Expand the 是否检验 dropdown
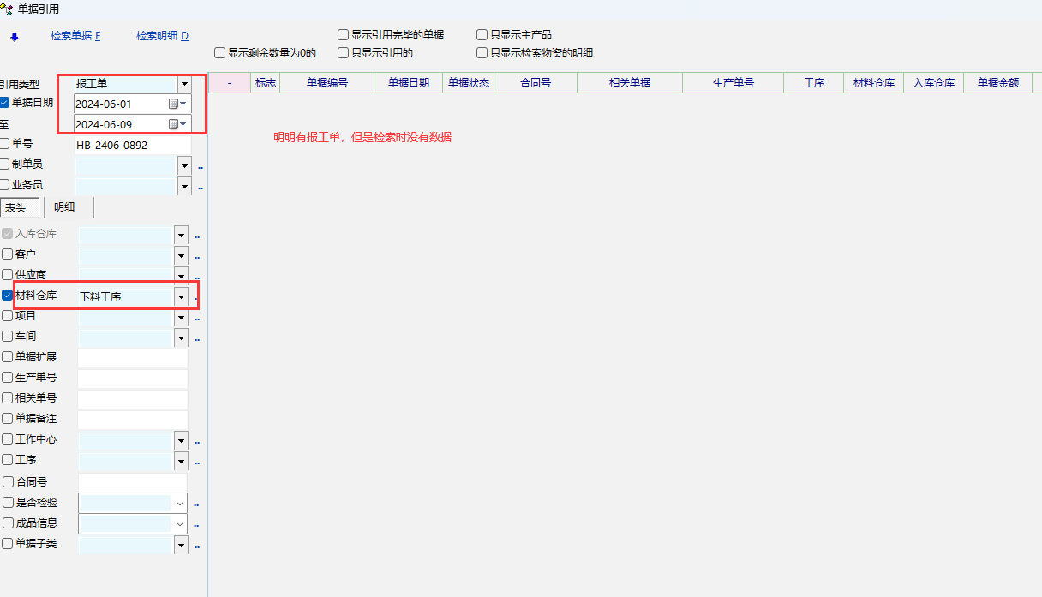The width and height of the screenshot is (1042, 597). (180, 503)
